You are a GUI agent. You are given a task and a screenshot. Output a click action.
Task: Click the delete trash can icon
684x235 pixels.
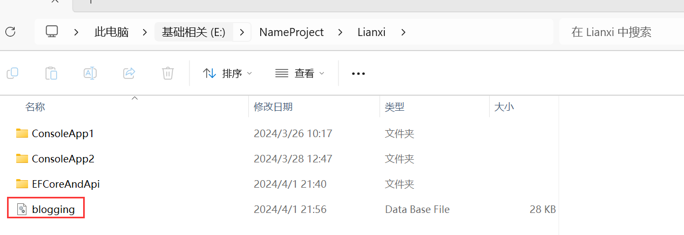tap(168, 73)
